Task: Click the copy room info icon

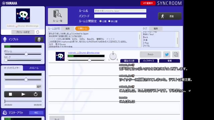Action: (176, 55)
